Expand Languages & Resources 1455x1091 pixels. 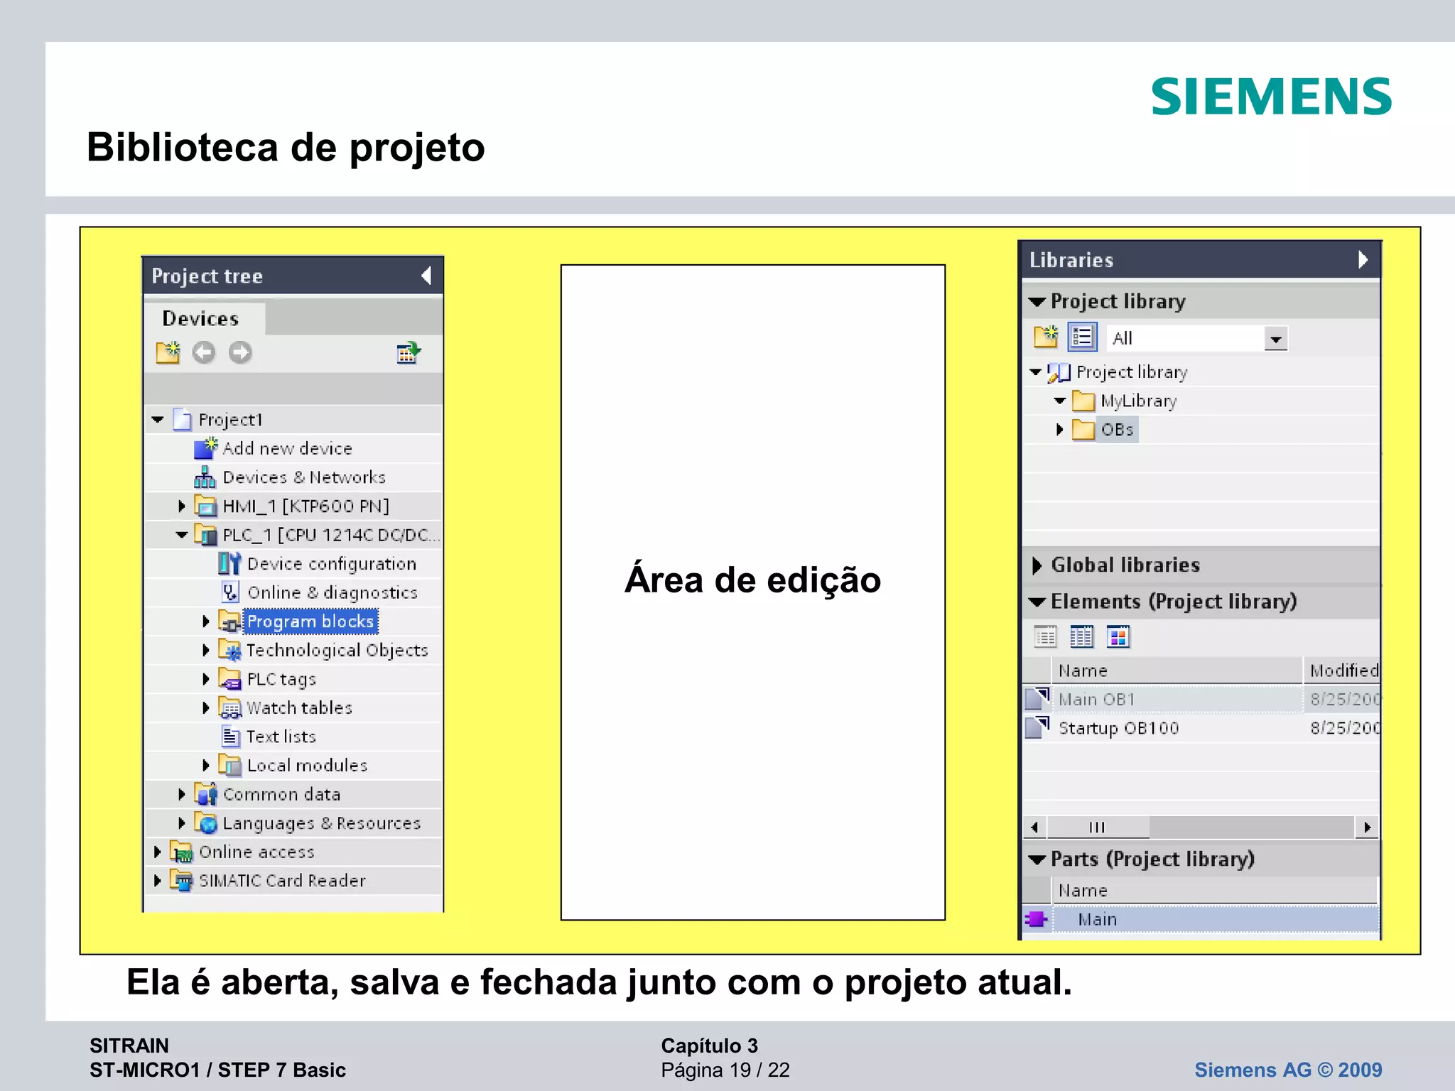[x=182, y=823]
